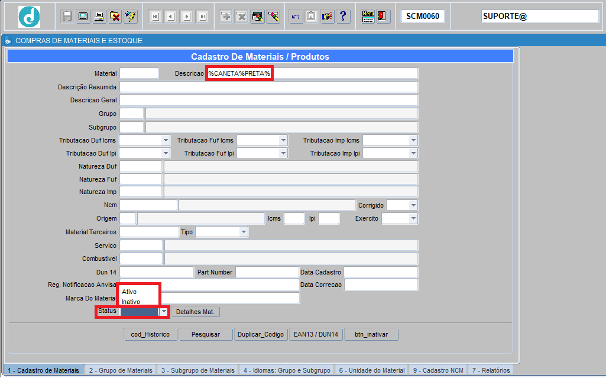Click the Subgrupo code field
Image resolution: width=606 pixels, height=378 pixels.
tap(132, 127)
